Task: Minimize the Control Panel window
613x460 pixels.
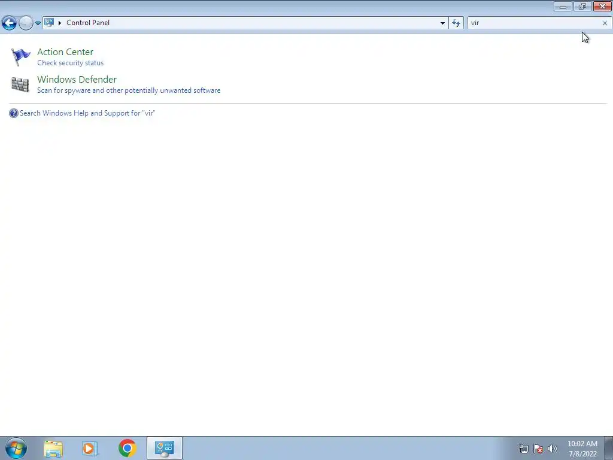Action: pyautogui.click(x=563, y=6)
